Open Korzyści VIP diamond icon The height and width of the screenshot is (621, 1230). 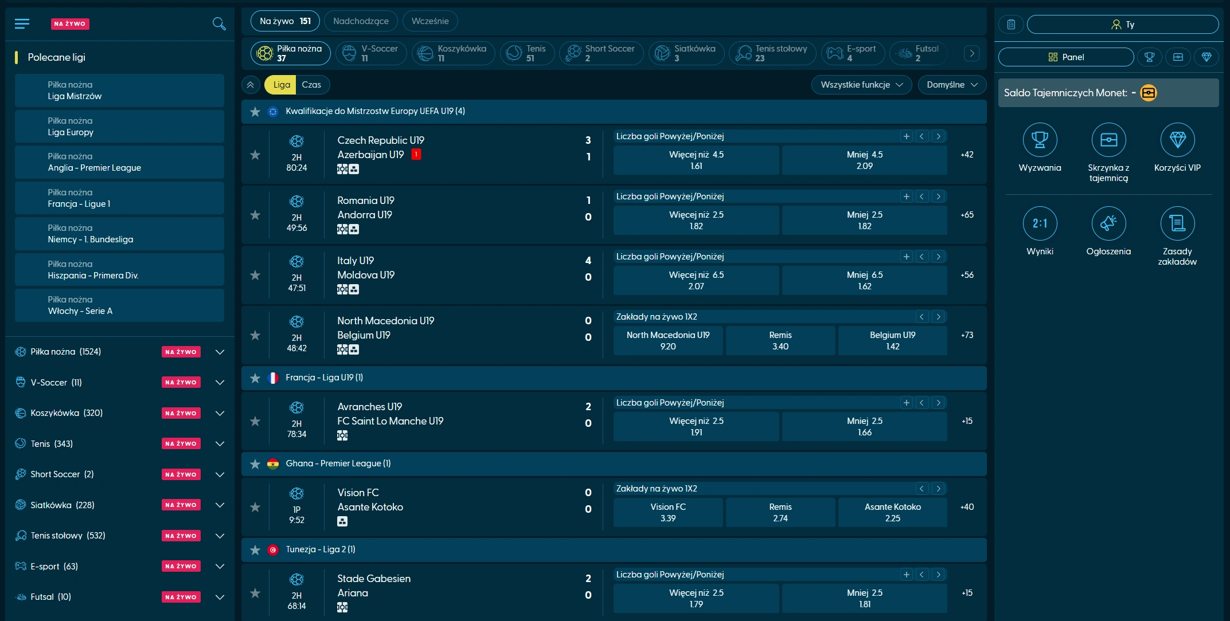[x=1177, y=140]
